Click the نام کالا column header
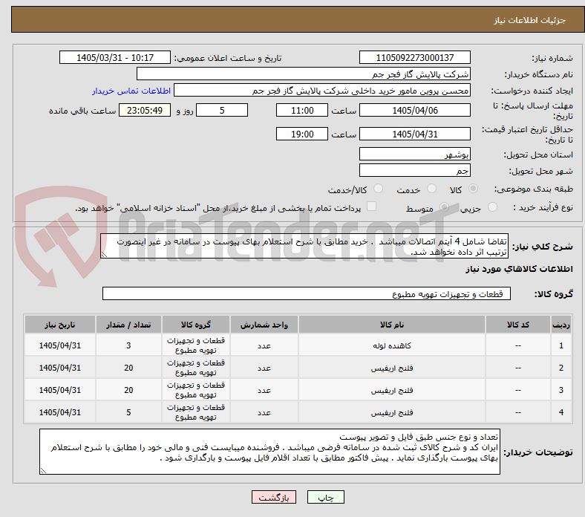The height and width of the screenshot is (517, 585). 392,325
